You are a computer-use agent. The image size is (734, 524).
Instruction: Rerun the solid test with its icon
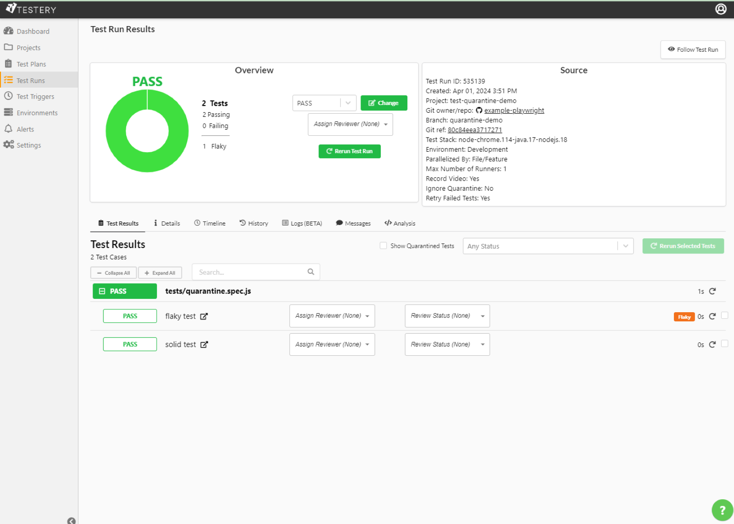tap(712, 344)
